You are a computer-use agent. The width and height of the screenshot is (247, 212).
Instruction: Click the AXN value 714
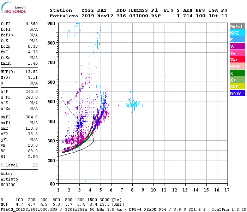[x=188, y=16]
